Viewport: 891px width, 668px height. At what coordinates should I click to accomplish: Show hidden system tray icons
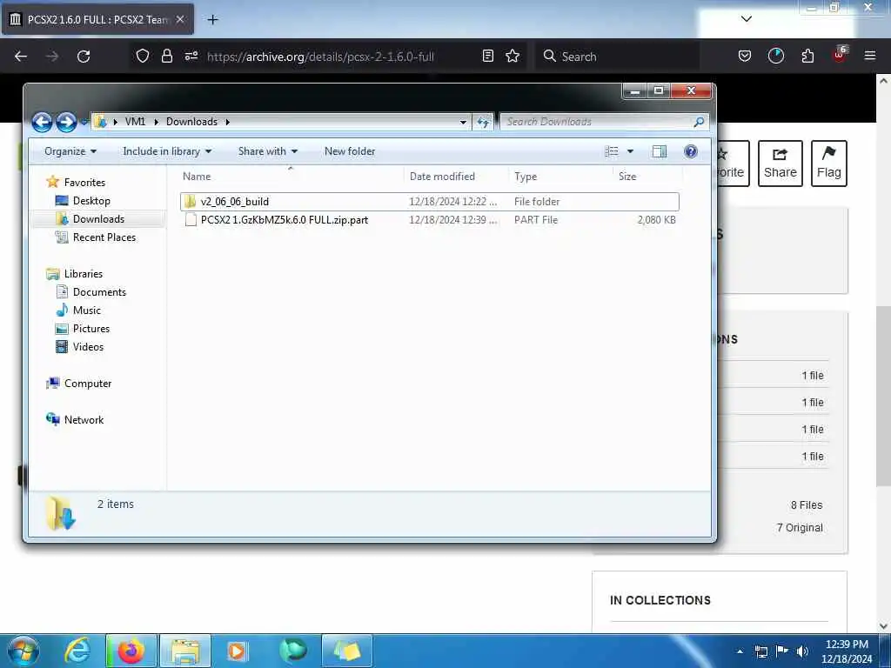(740, 651)
